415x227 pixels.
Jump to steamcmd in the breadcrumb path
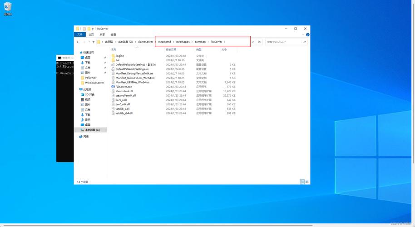pos(165,42)
